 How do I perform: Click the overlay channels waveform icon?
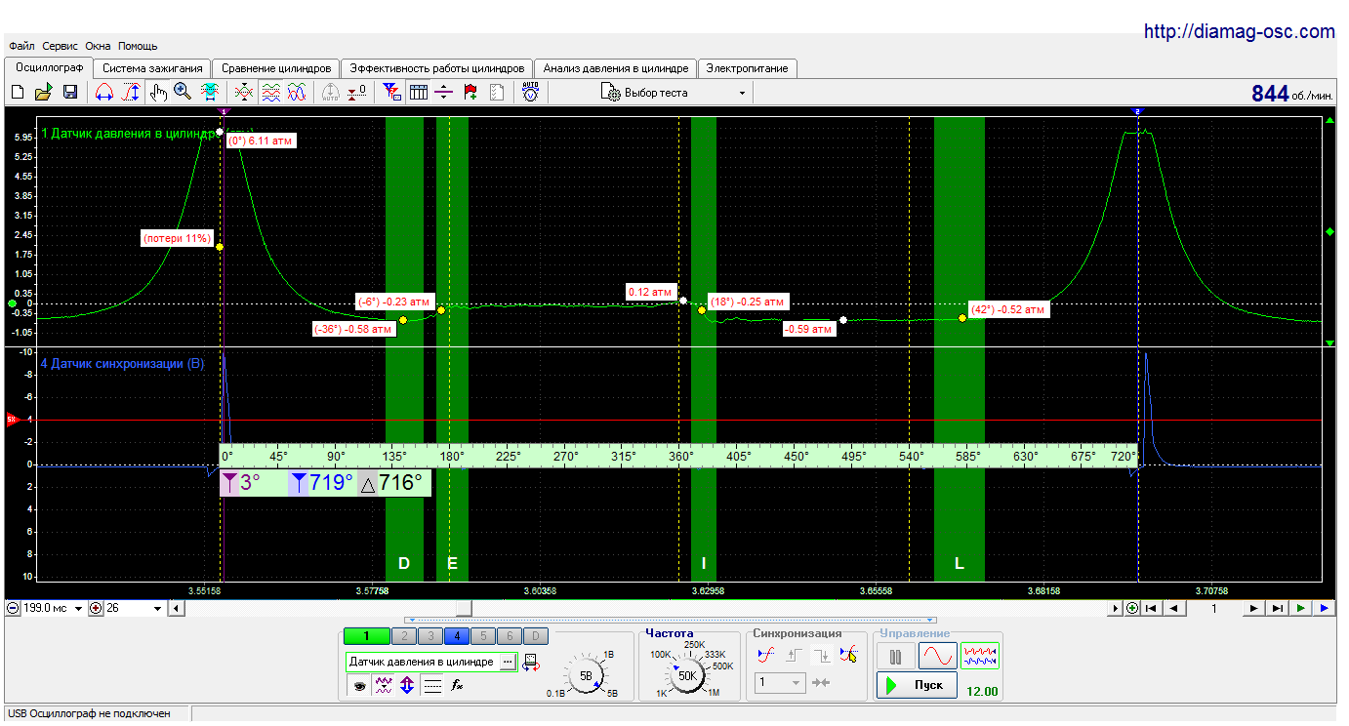coord(244,92)
